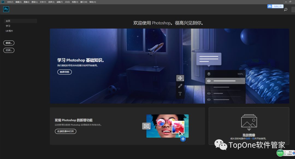This screenshot has width=295, height=159.
Task: Click the Baidu cloud upload icon
Action: (270, 6)
